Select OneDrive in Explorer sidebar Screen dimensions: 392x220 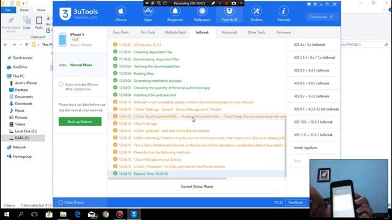[x=20, y=67]
